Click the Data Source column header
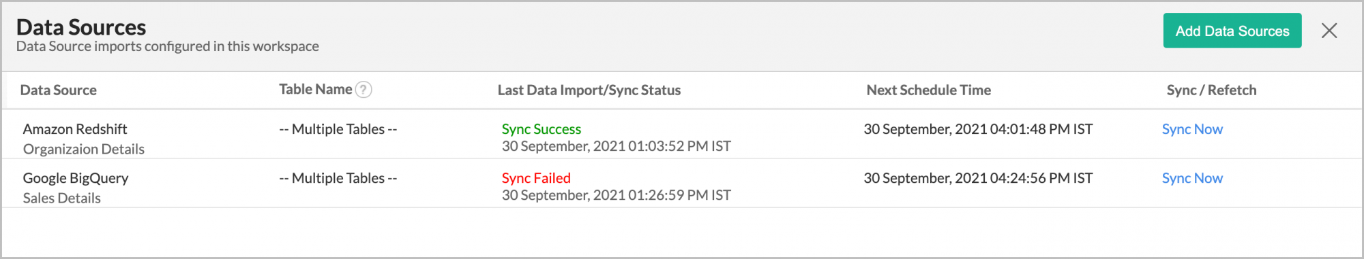 tap(59, 90)
